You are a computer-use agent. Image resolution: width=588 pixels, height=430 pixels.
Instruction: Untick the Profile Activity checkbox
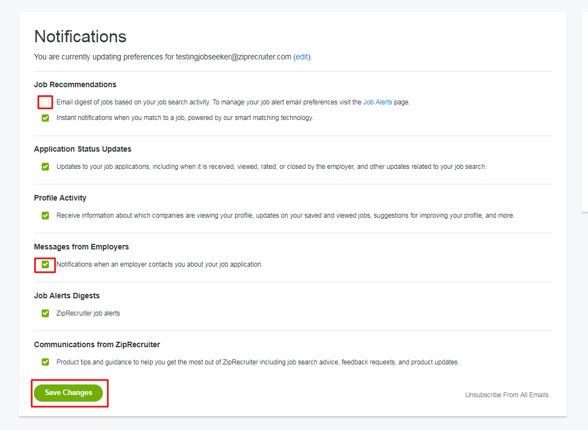coord(45,216)
